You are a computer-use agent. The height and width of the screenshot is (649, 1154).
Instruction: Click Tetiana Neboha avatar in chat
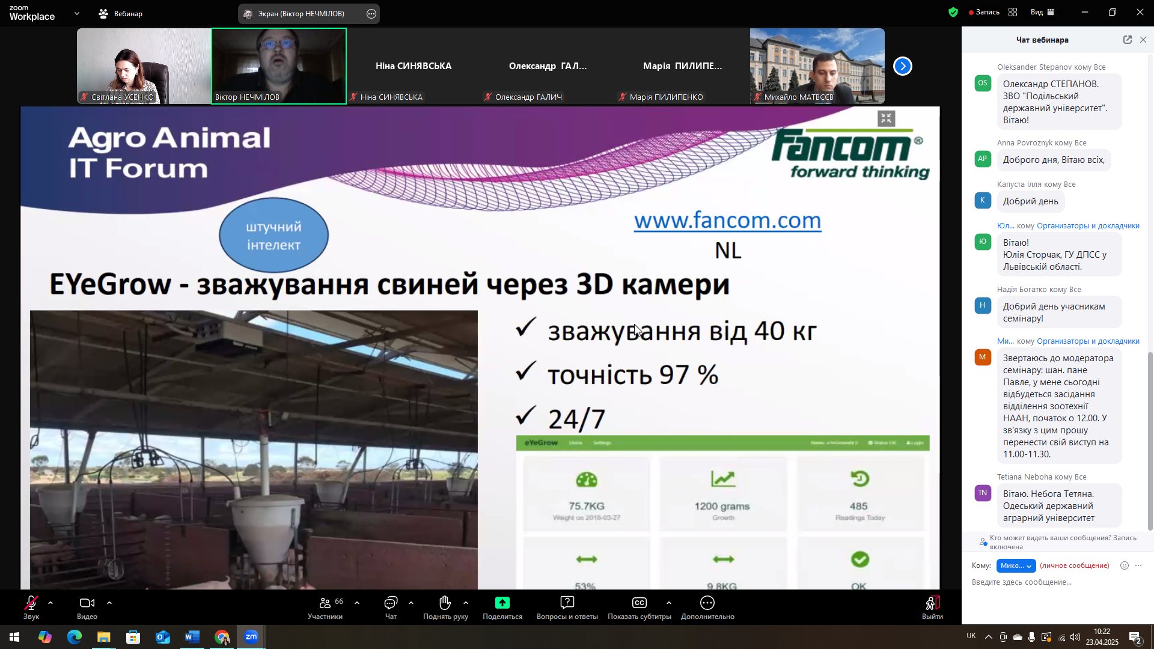983,493
